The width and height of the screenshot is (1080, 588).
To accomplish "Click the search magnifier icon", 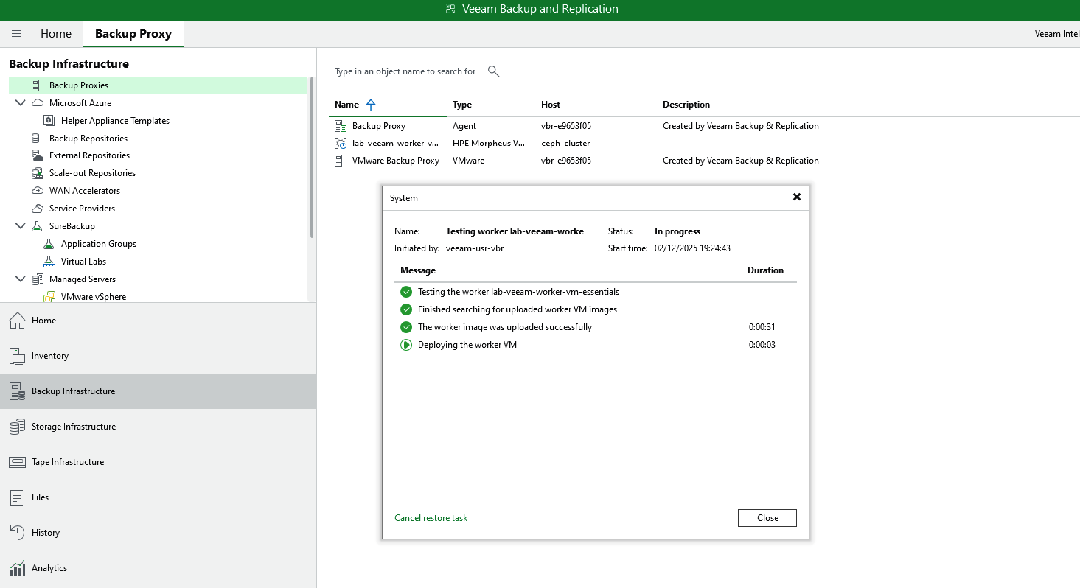I will coord(494,71).
